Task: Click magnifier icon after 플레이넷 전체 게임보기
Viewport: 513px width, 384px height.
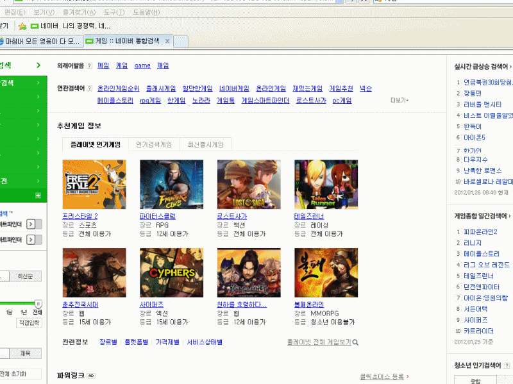Action: (355, 342)
